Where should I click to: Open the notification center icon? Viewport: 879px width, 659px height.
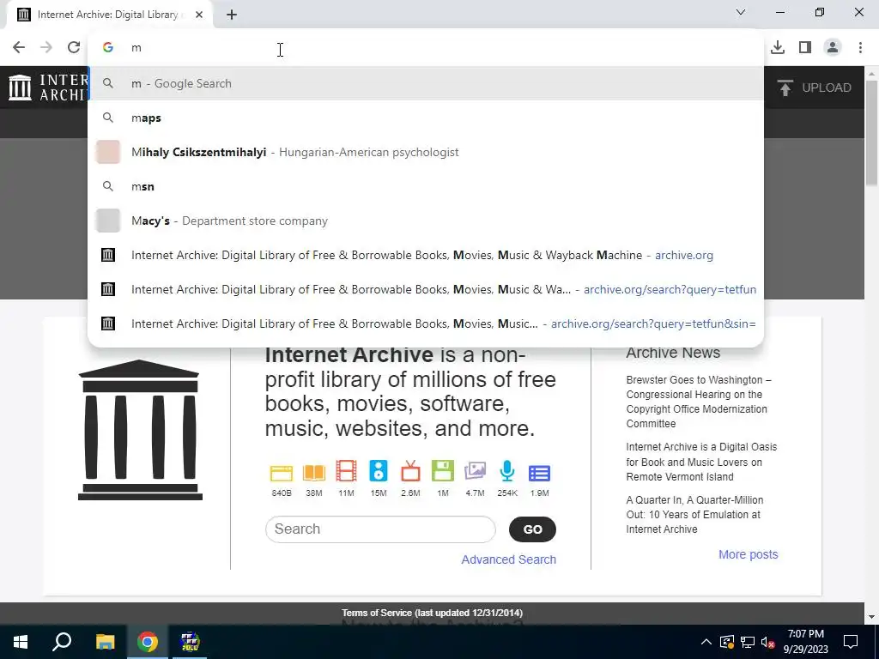pos(851,642)
